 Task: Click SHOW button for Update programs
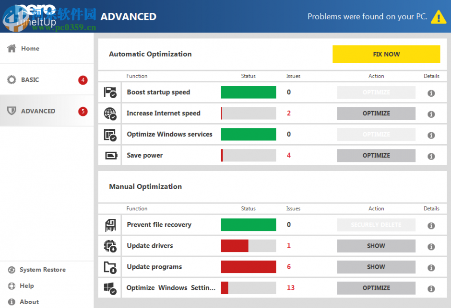coord(376,267)
